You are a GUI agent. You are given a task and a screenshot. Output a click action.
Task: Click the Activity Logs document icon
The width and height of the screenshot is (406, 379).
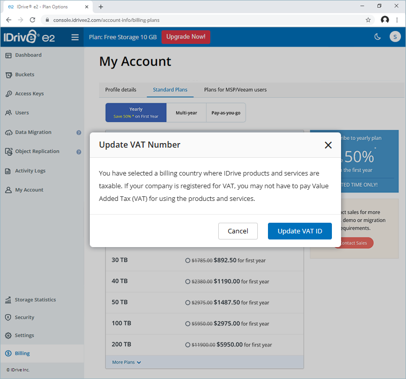coord(8,171)
